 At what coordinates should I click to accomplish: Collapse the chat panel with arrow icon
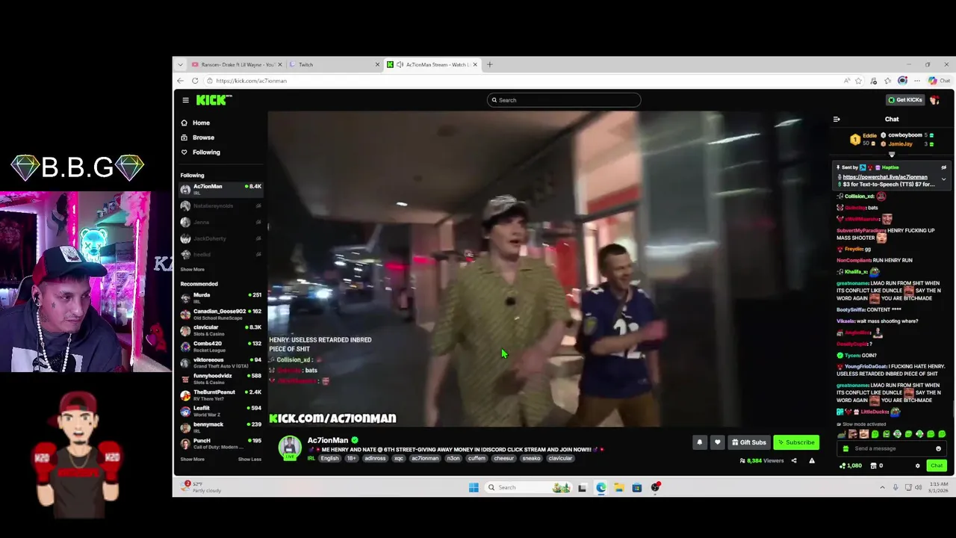click(836, 120)
